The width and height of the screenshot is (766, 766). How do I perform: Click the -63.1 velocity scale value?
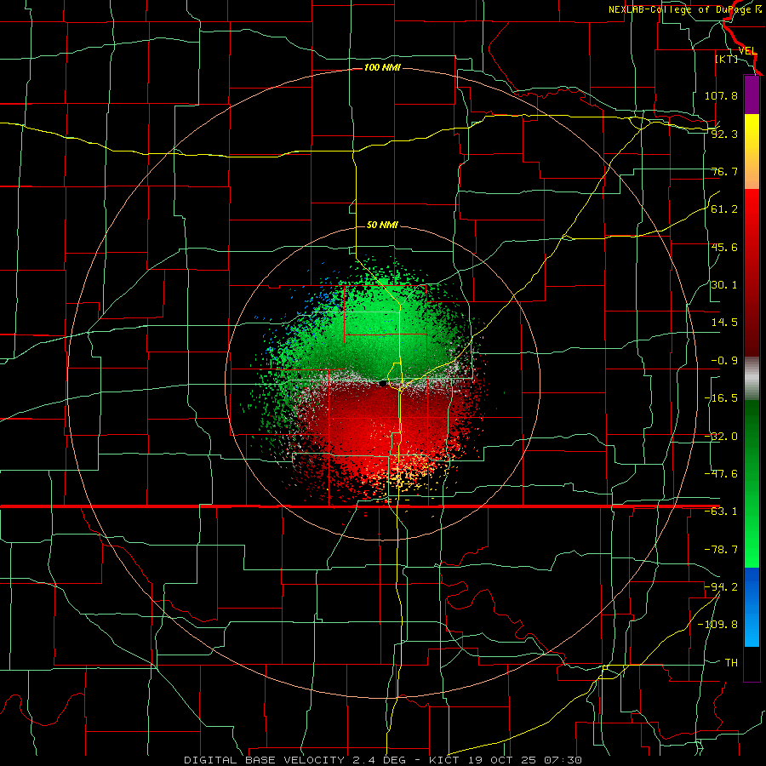(x=721, y=512)
